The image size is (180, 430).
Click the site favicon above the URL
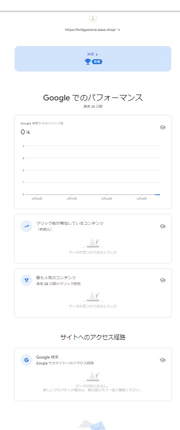pyautogui.click(x=93, y=19)
